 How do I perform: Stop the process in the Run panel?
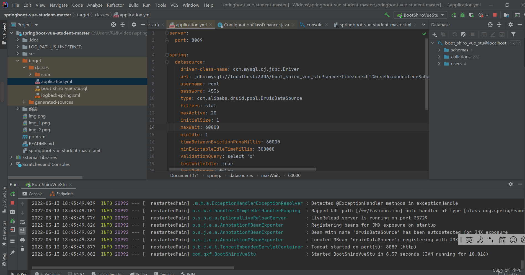click(x=12, y=203)
